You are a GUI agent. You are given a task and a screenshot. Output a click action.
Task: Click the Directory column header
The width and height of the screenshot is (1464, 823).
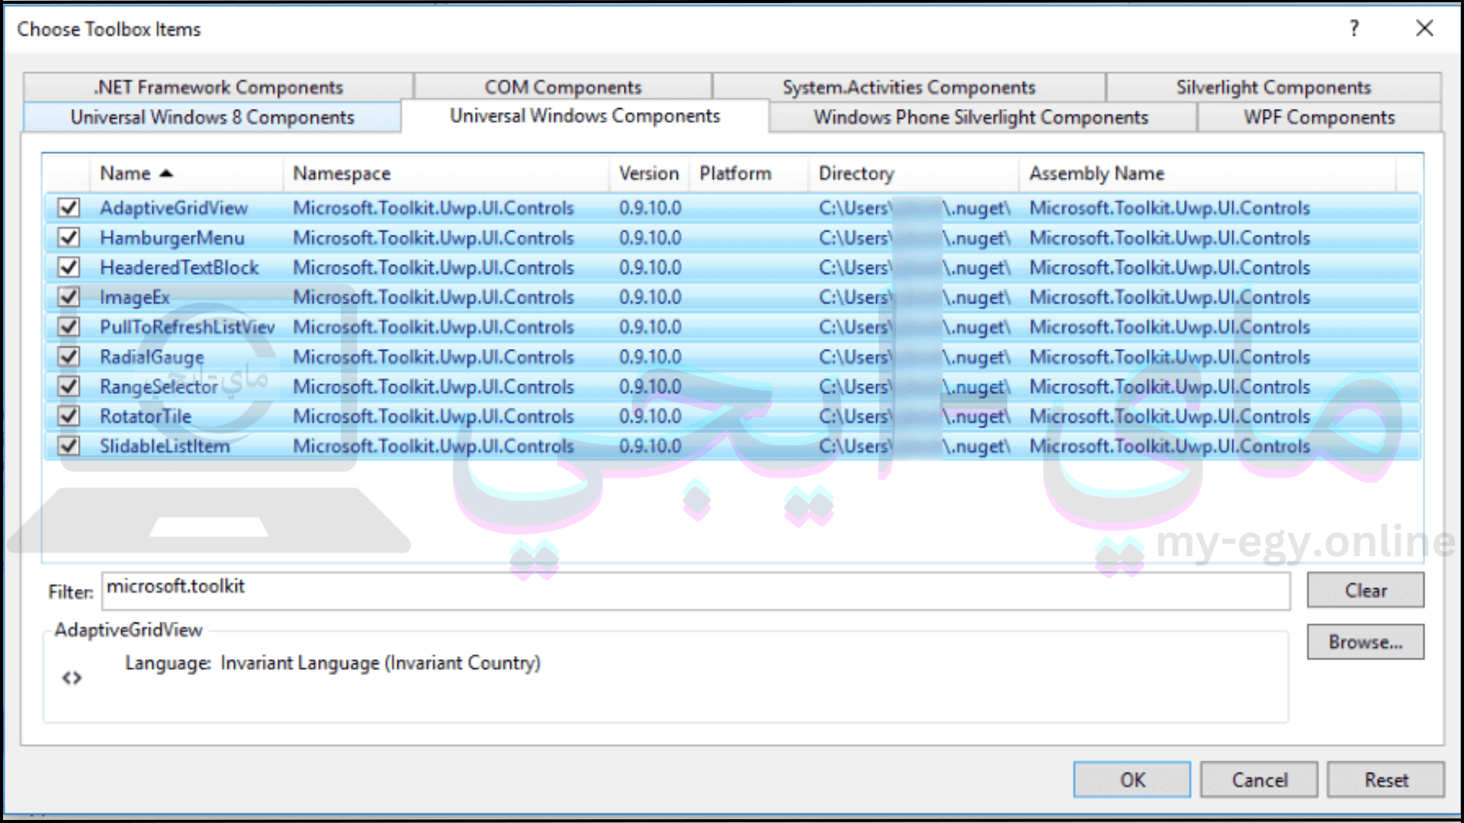coord(913,174)
